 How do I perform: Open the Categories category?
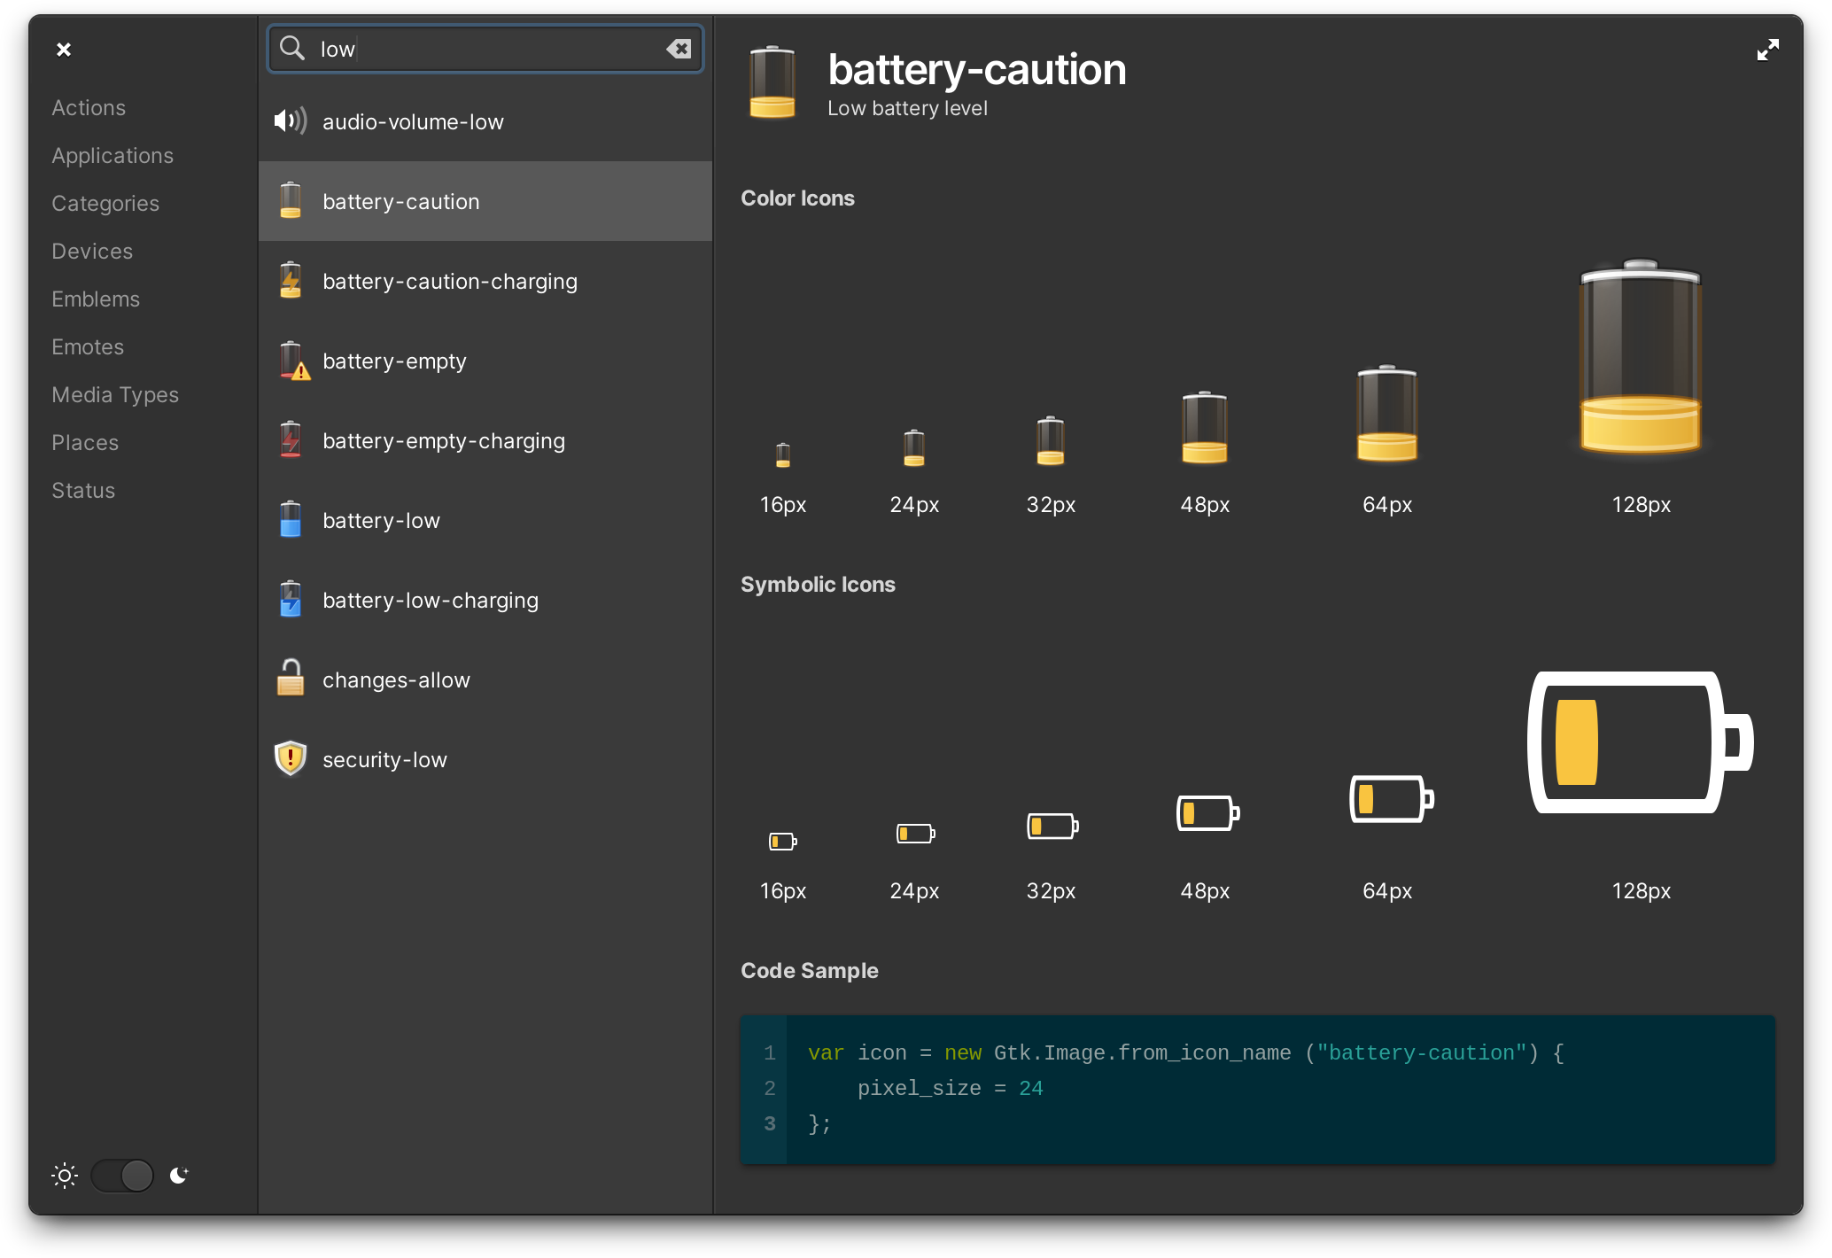point(105,204)
